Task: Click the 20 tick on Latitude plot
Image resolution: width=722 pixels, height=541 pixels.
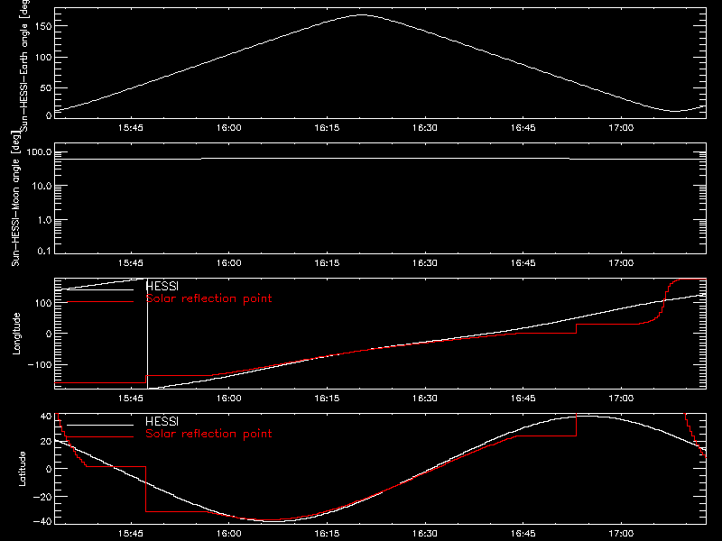Action: tap(46, 441)
